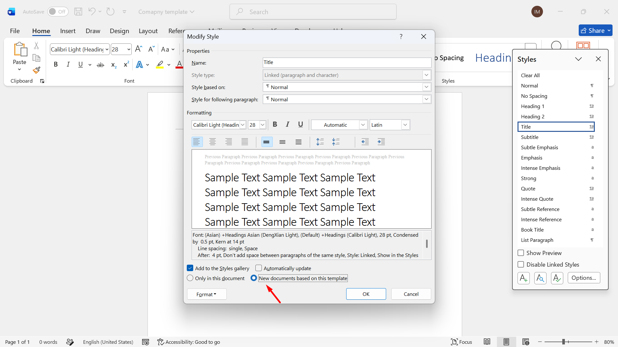
Task: Open the Style Inspector icon
Action: coord(540,278)
